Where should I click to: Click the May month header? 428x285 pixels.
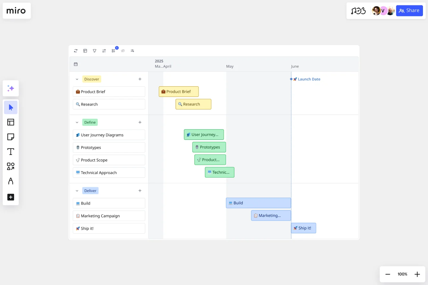[230, 66]
